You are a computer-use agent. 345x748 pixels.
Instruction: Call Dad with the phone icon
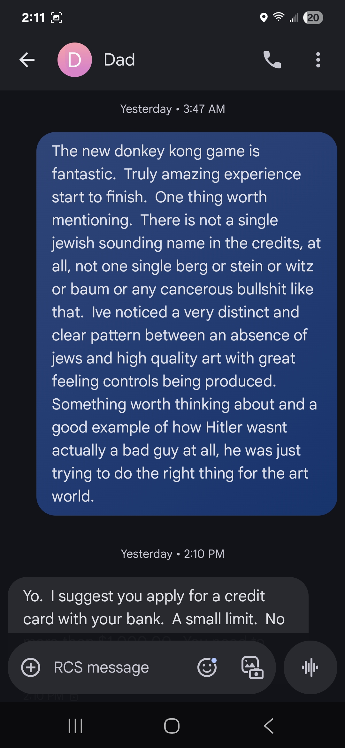272,60
